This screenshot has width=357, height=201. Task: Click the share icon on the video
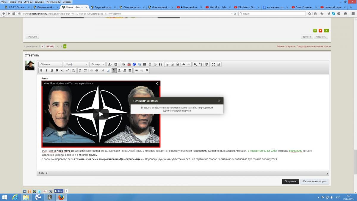[x=157, y=83]
